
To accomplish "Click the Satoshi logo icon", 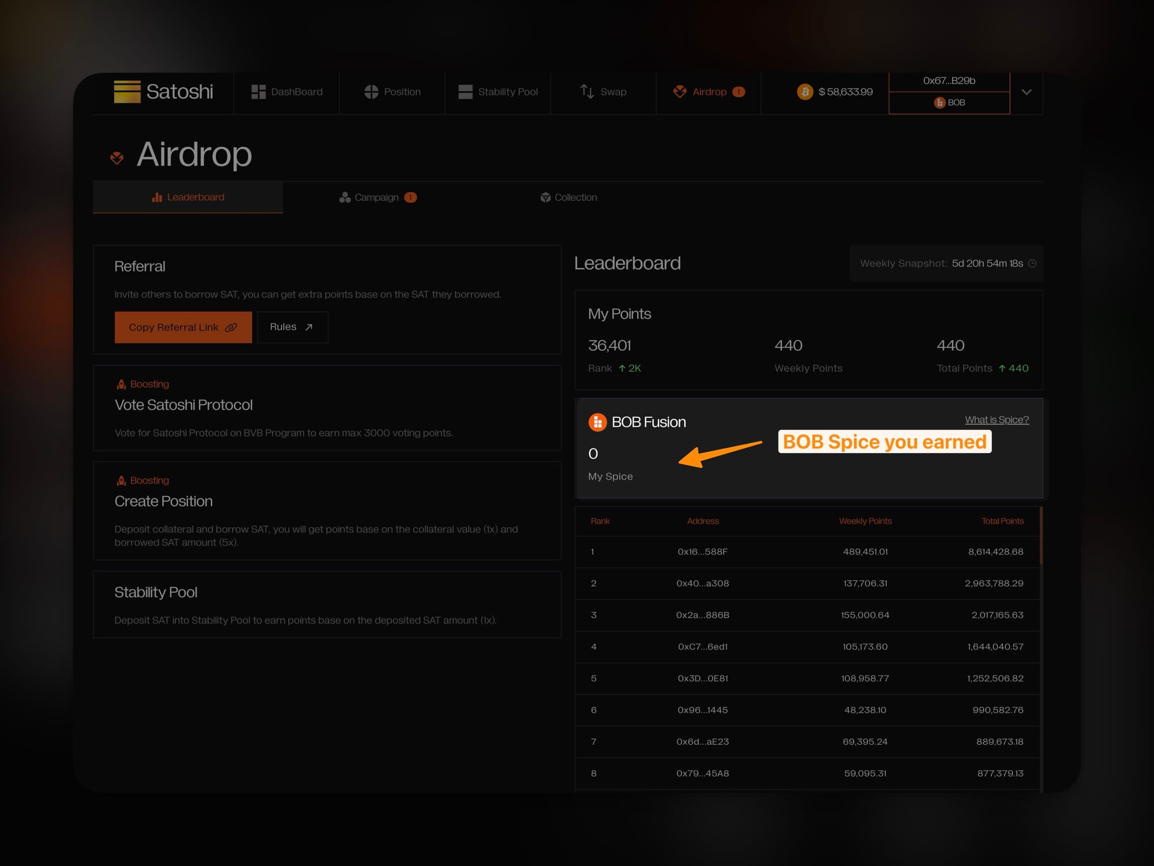I will pos(127,92).
